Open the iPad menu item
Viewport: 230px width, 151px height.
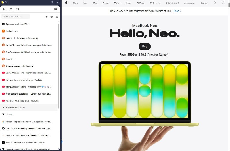(x=95, y=3)
